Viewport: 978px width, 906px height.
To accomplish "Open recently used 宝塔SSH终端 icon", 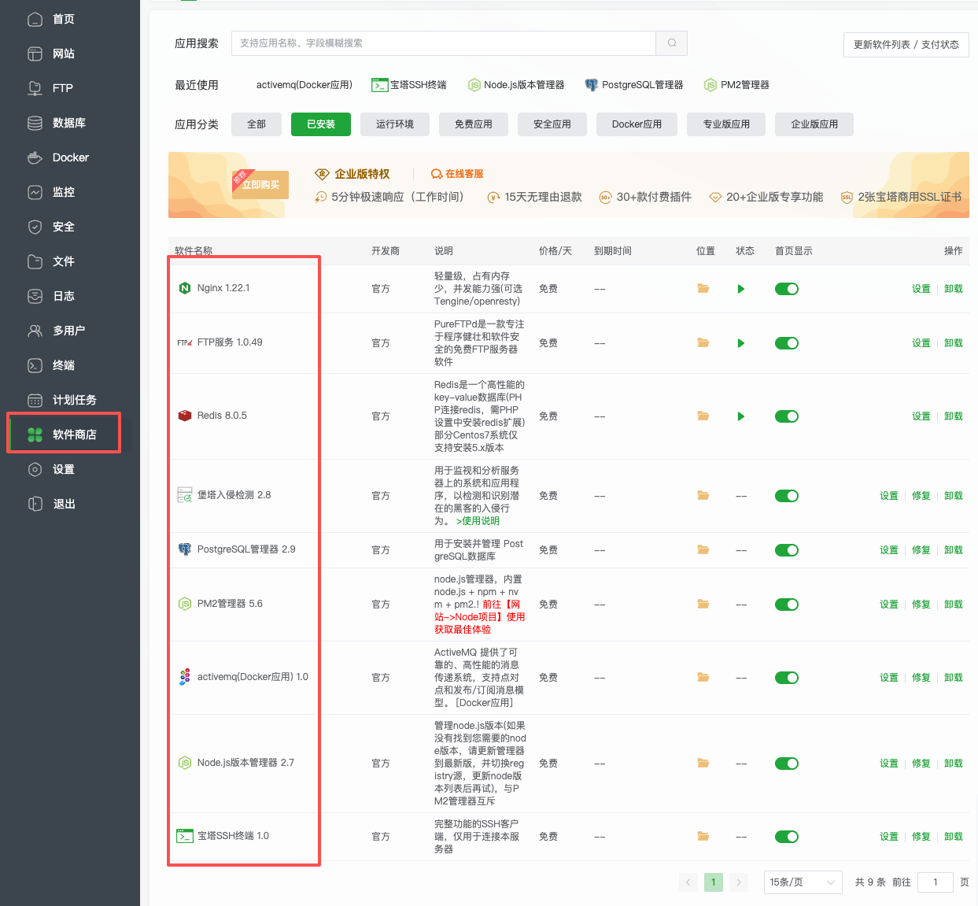I will pyautogui.click(x=380, y=85).
